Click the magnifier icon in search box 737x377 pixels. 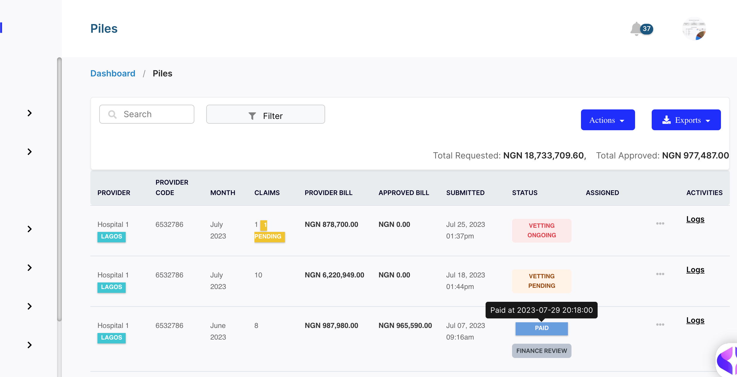(112, 114)
